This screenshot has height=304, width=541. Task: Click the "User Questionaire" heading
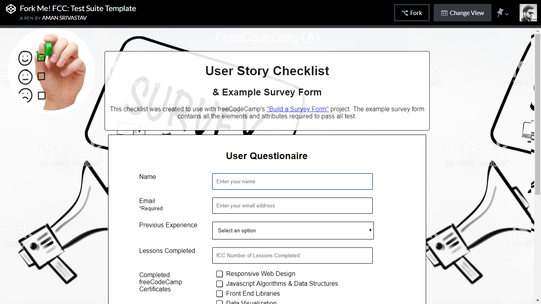[x=267, y=156]
